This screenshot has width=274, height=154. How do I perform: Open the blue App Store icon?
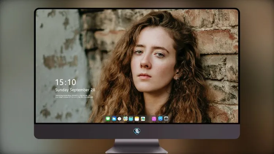(x=160, y=119)
